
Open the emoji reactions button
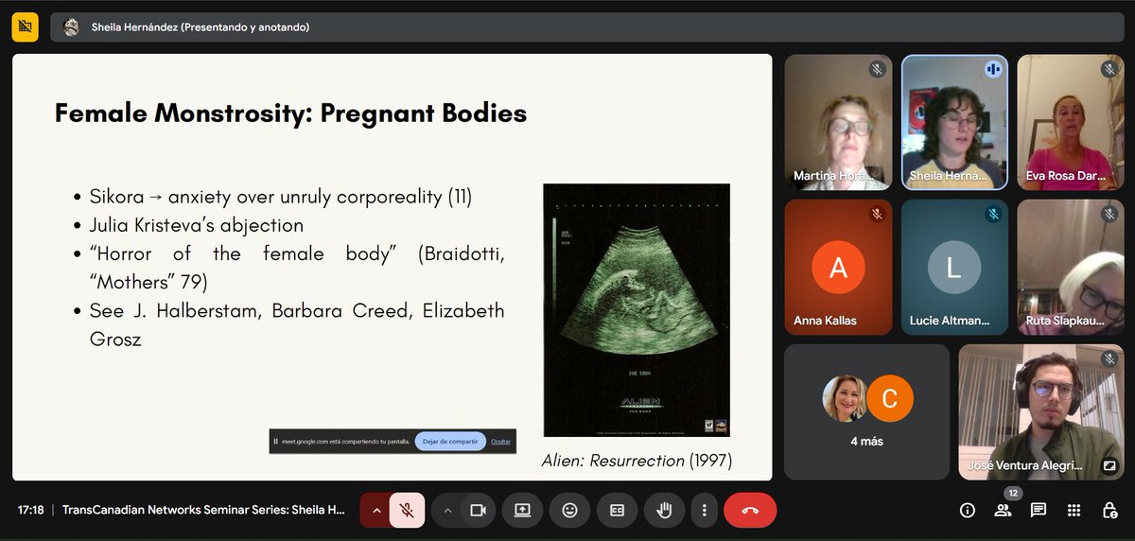(x=569, y=510)
